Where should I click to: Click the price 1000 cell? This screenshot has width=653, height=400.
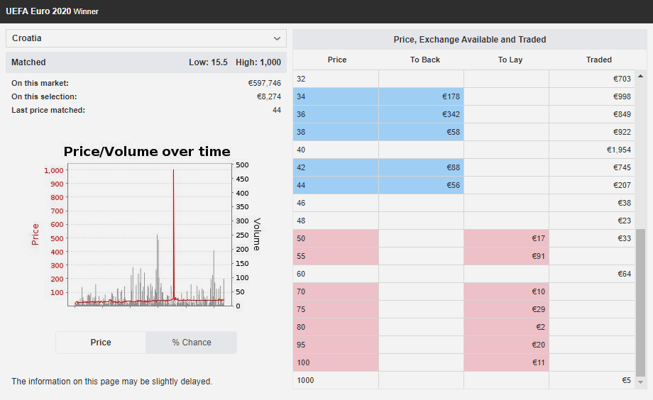point(336,380)
